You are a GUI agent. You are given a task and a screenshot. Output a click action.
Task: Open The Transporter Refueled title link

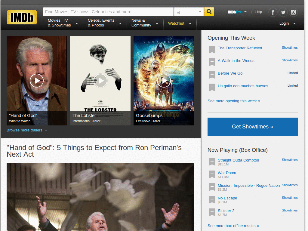pos(240,48)
